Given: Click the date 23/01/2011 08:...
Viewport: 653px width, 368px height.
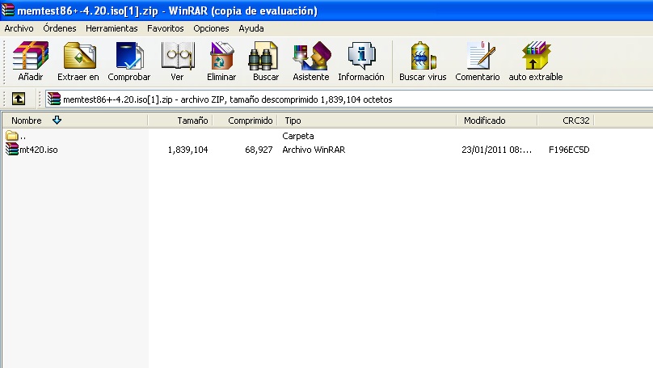Looking at the screenshot, I should point(496,150).
